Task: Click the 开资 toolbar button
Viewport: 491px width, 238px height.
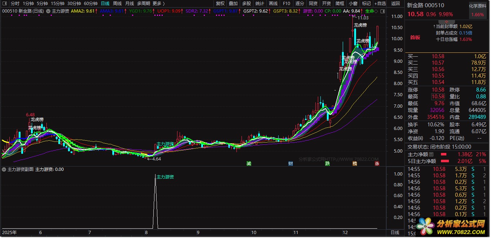Action: (326, 3)
